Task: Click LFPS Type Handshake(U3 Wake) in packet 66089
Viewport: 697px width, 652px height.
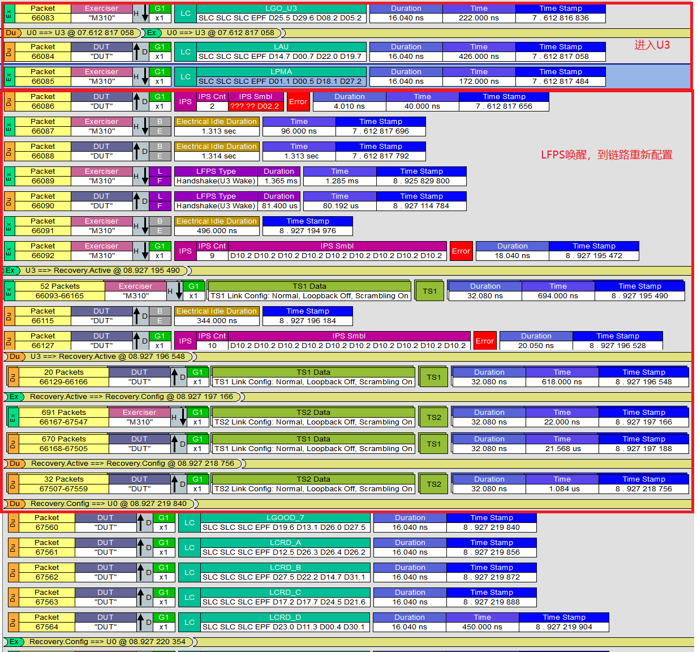Action: pos(216,177)
